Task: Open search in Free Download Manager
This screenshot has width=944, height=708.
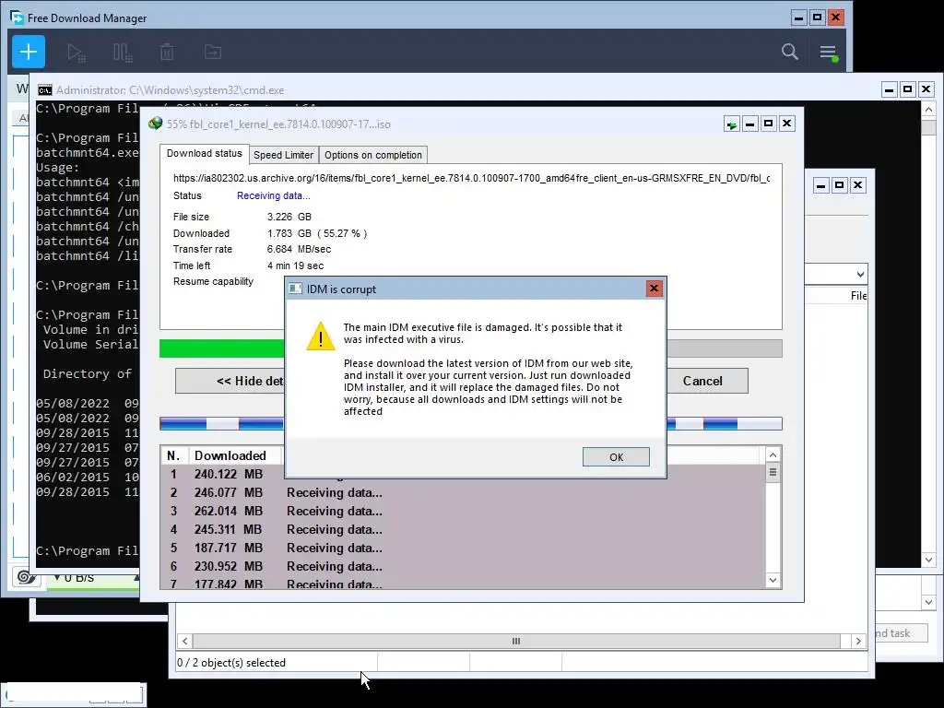Action: pyautogui.click(x=789, y=52)
